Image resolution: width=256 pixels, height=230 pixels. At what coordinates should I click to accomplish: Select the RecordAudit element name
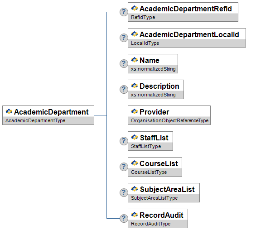pyautogui.click(x=161, y=215)
